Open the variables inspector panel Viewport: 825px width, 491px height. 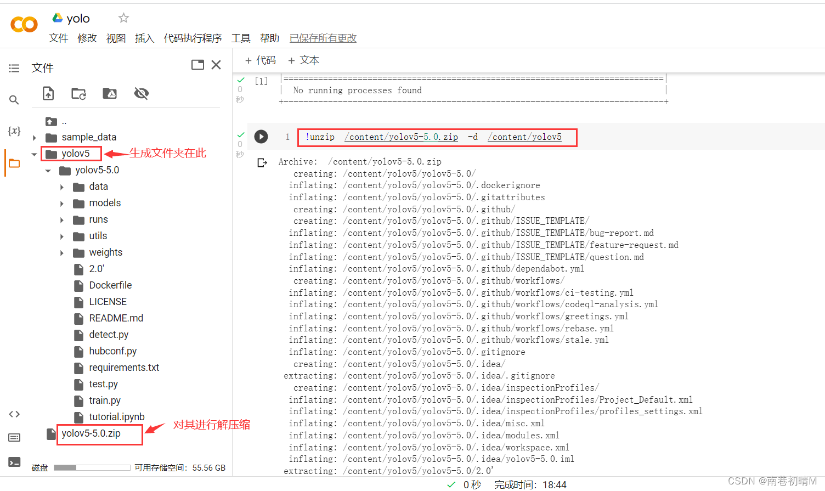(14, 131)
